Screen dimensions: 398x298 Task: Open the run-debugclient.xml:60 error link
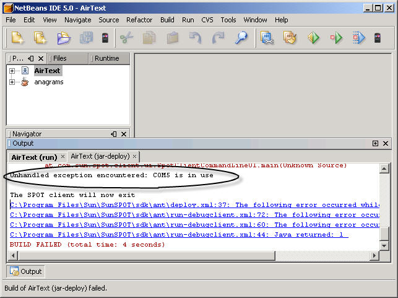[x=194, y=224]
